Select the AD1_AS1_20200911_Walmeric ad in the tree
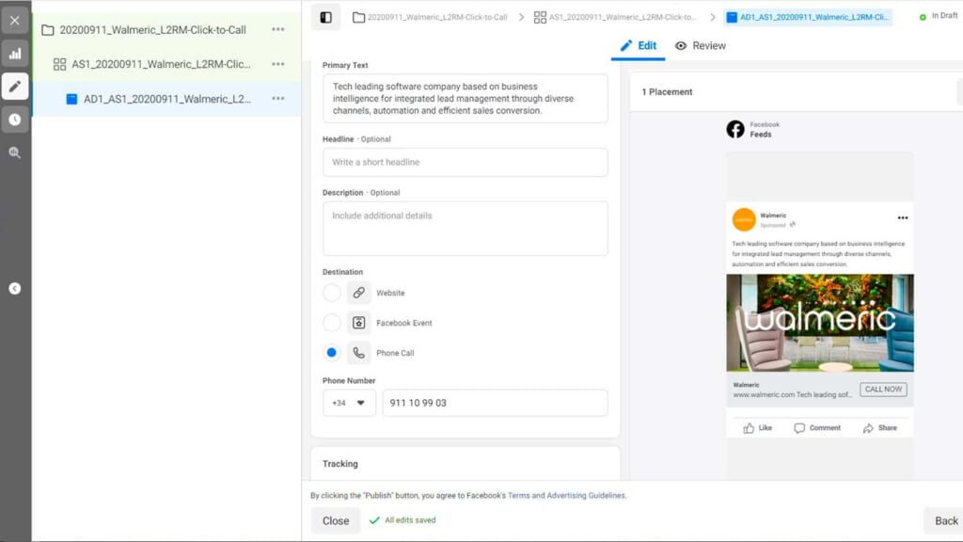963x542 pixels. (166, 99)
